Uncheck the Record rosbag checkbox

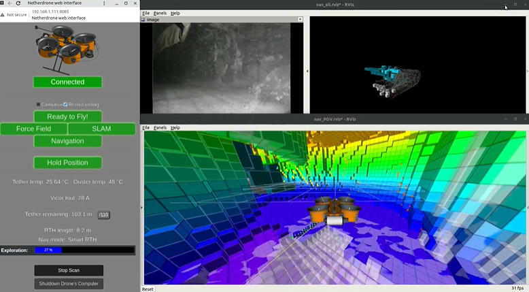coord(65,104)
